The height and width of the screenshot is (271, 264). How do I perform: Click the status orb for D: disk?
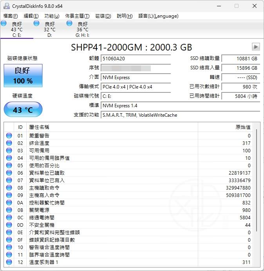36,23
